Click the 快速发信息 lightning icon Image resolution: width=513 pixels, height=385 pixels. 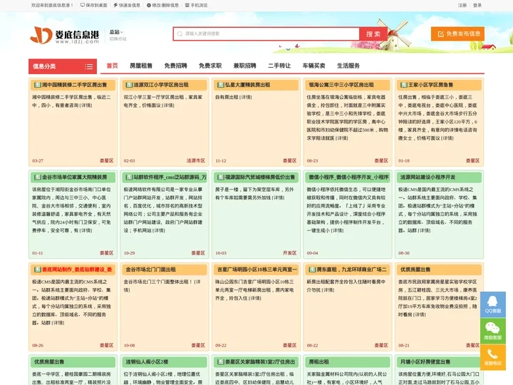coord(115,5)
